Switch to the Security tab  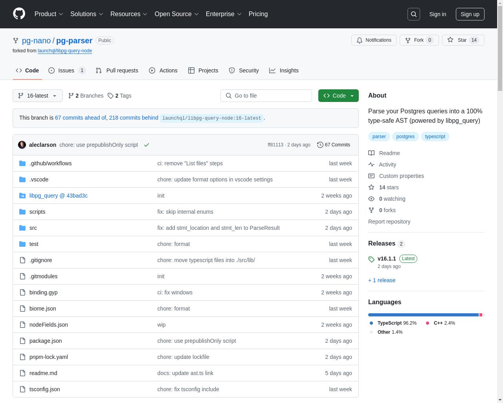[x=244, y=70]
